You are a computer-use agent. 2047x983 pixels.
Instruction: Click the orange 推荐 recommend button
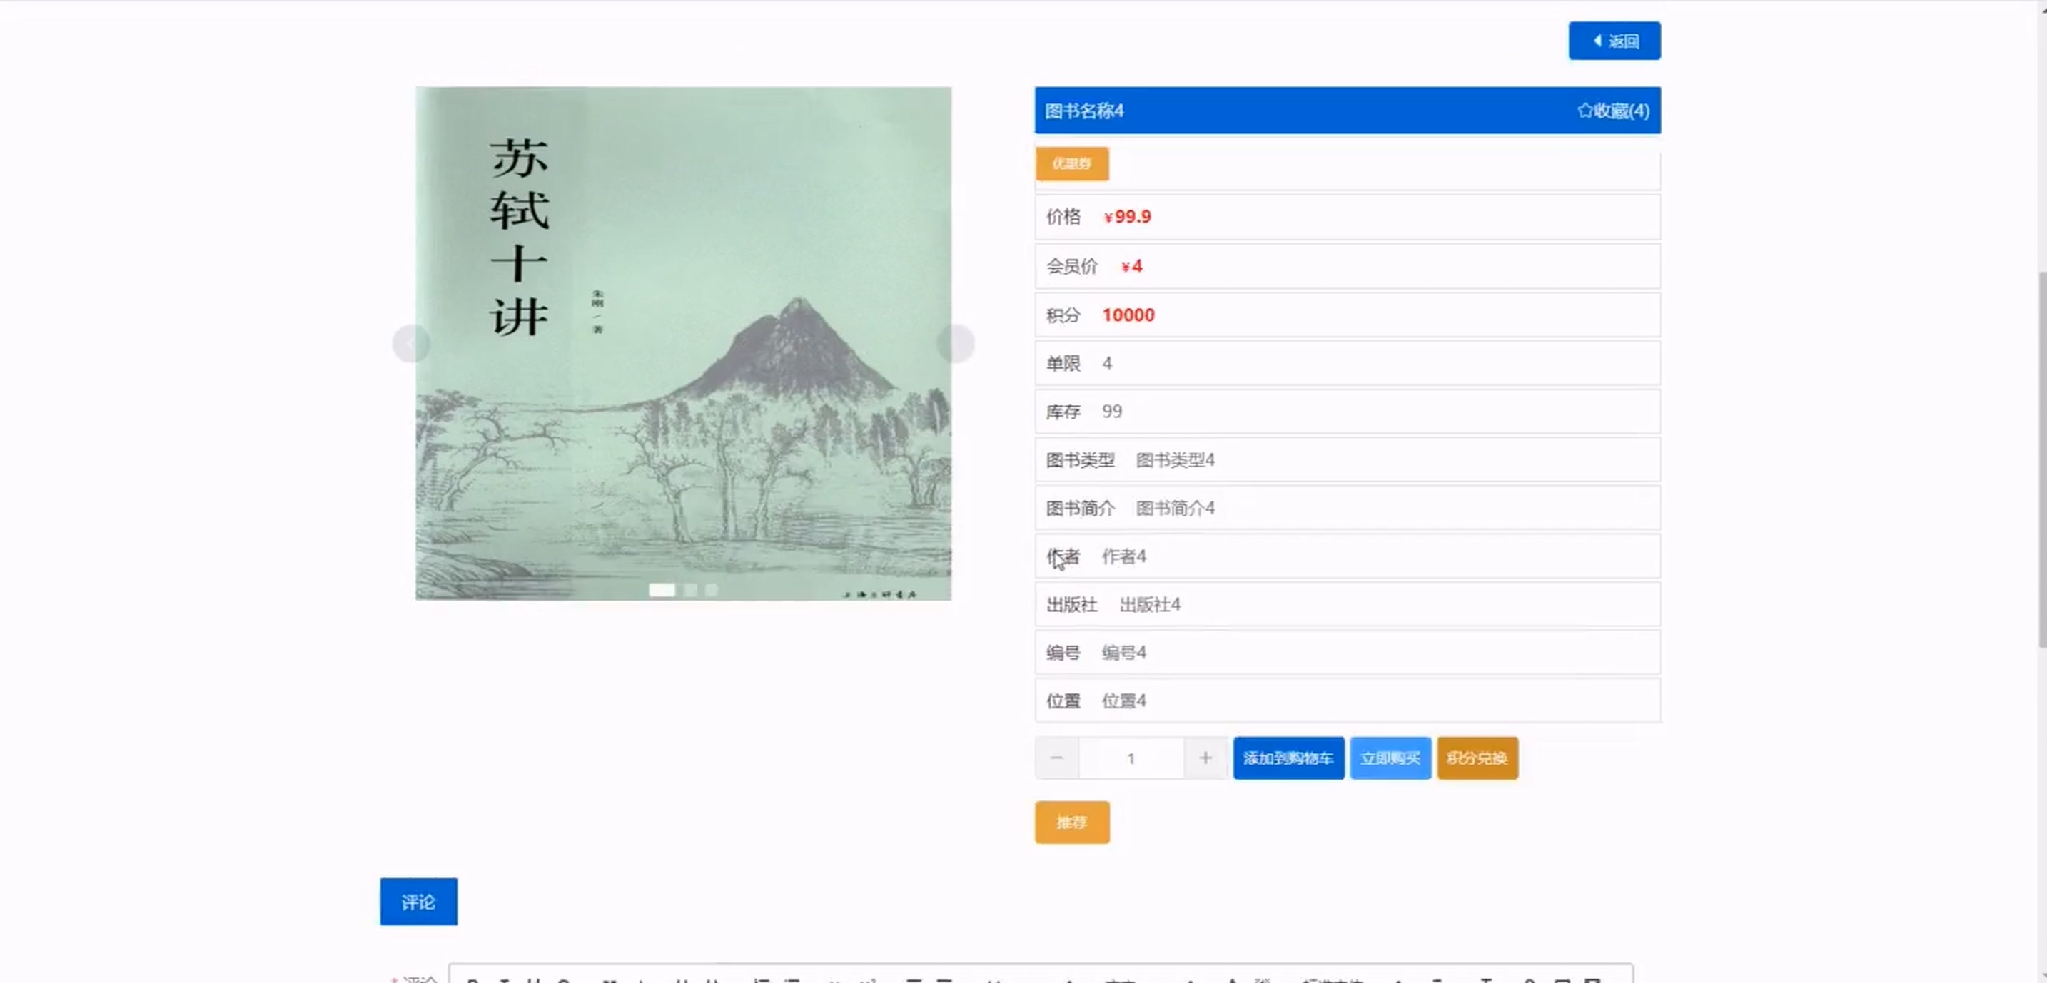tap(1071, 822)
